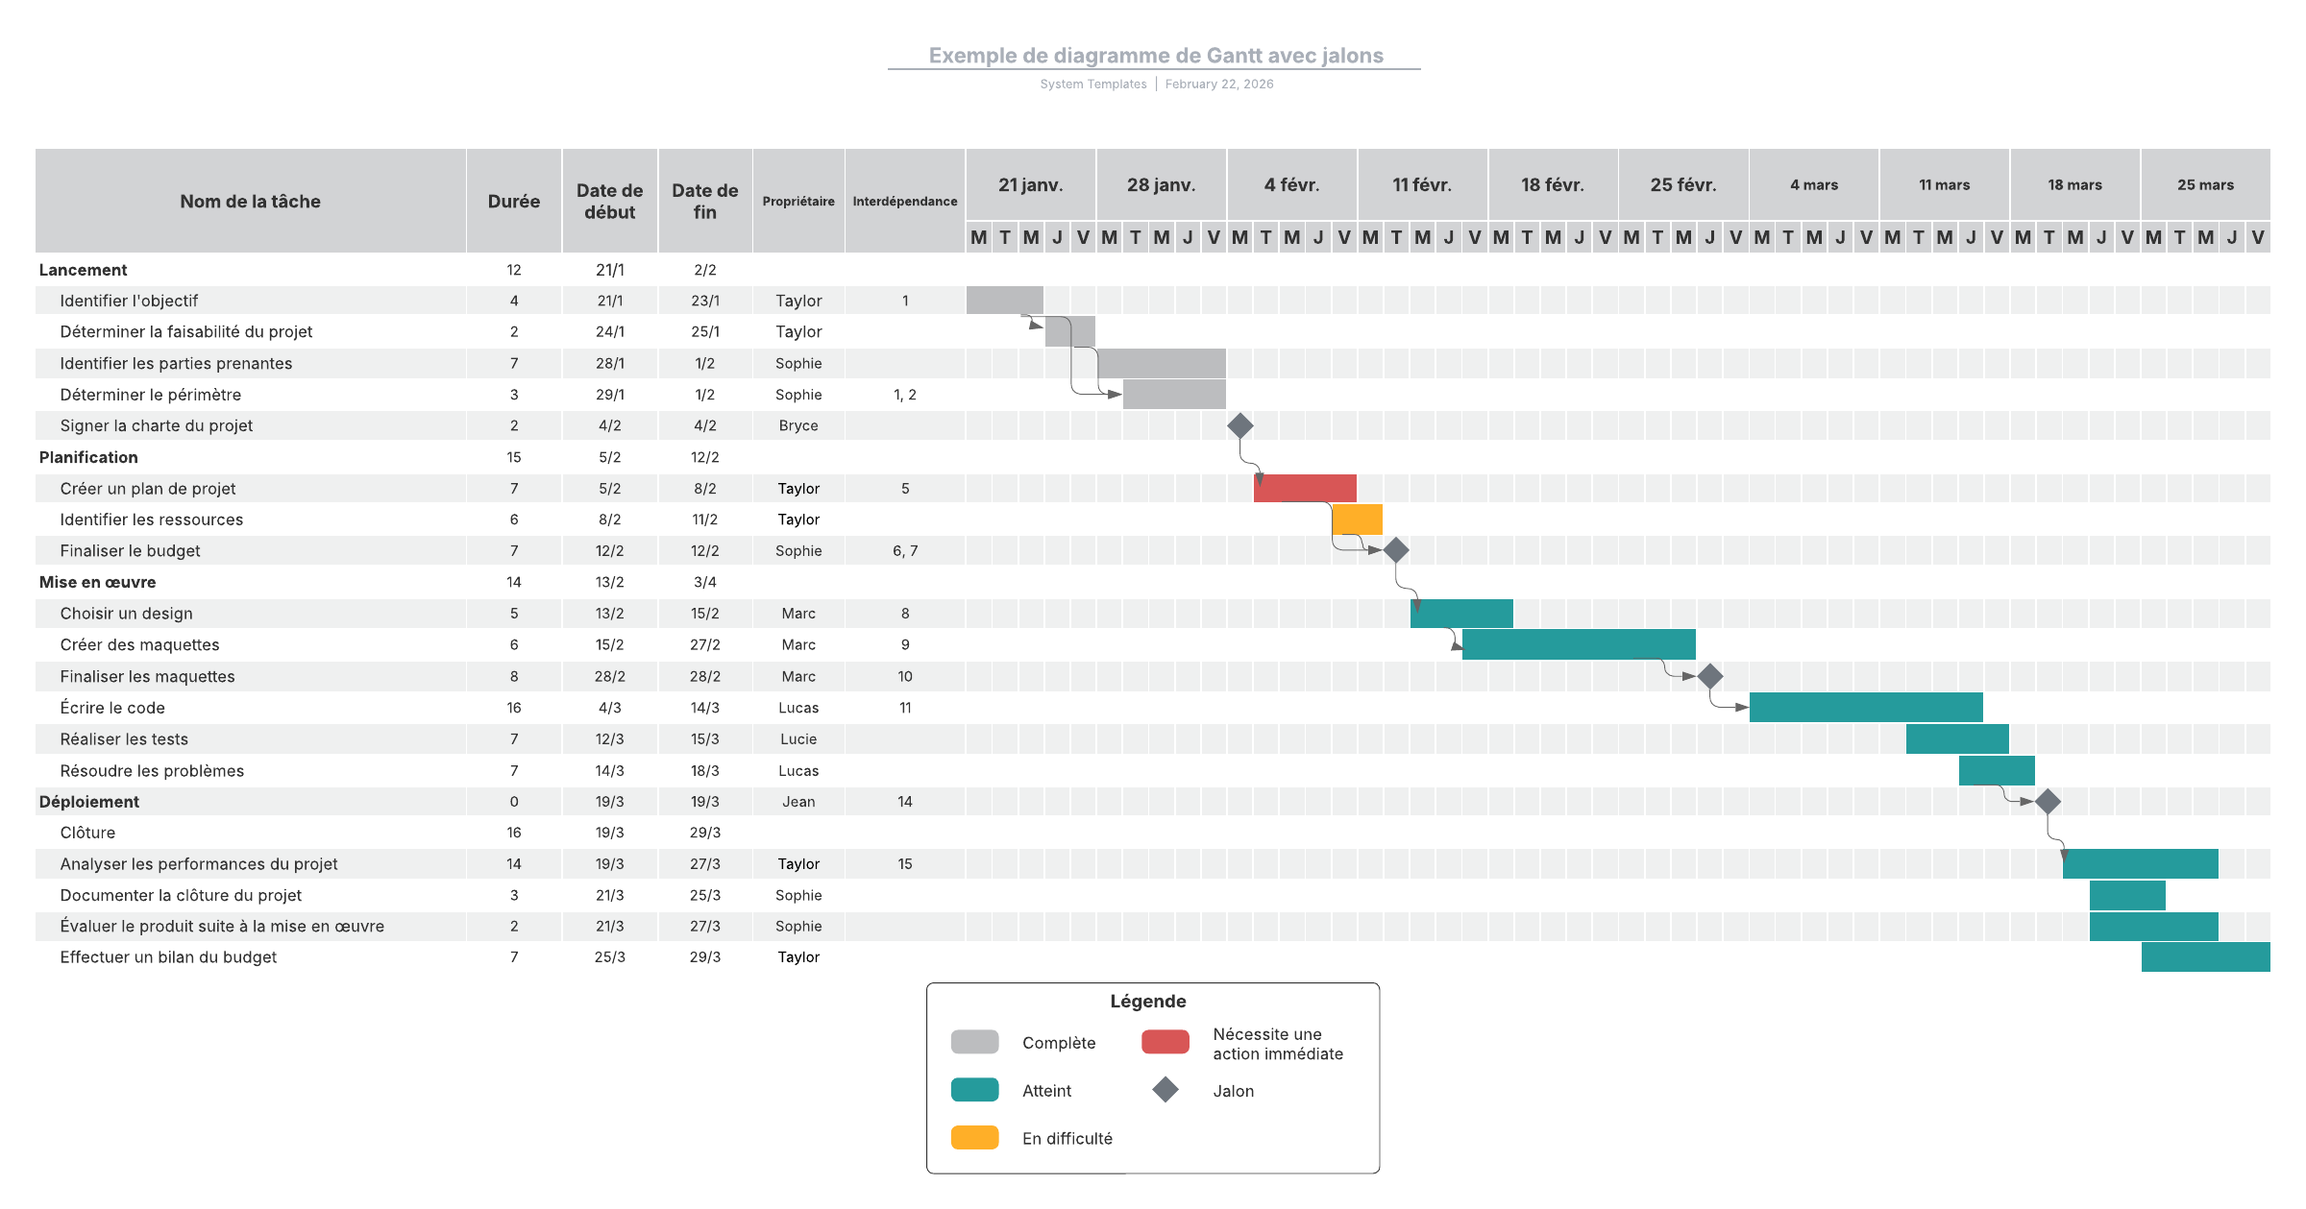The width and height of the screenshot is (2306, 1209).
Task: Click the red action immédiate legend swatch
Action: coord(1165,1042)
